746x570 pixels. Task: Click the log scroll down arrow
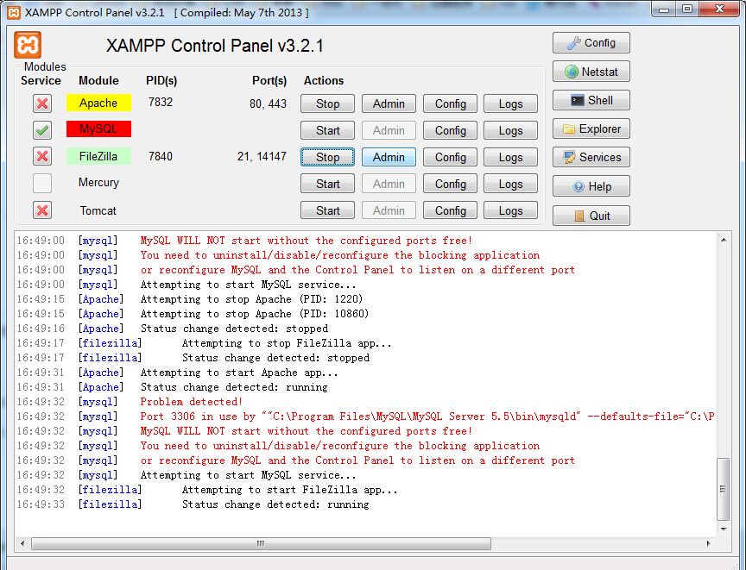coord(724,529)
